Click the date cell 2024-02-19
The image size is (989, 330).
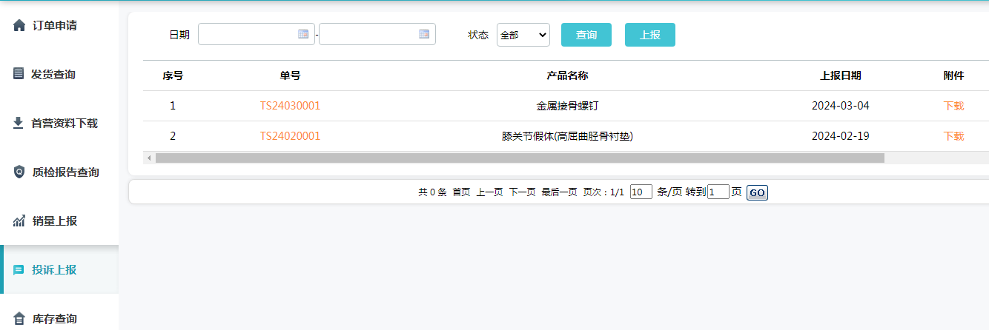[x=841, y=136]
